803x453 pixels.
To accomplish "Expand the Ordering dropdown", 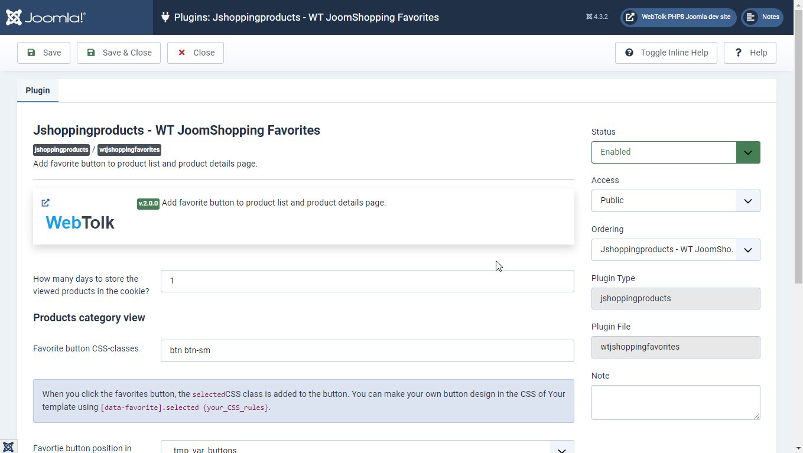I will [675, 250].
